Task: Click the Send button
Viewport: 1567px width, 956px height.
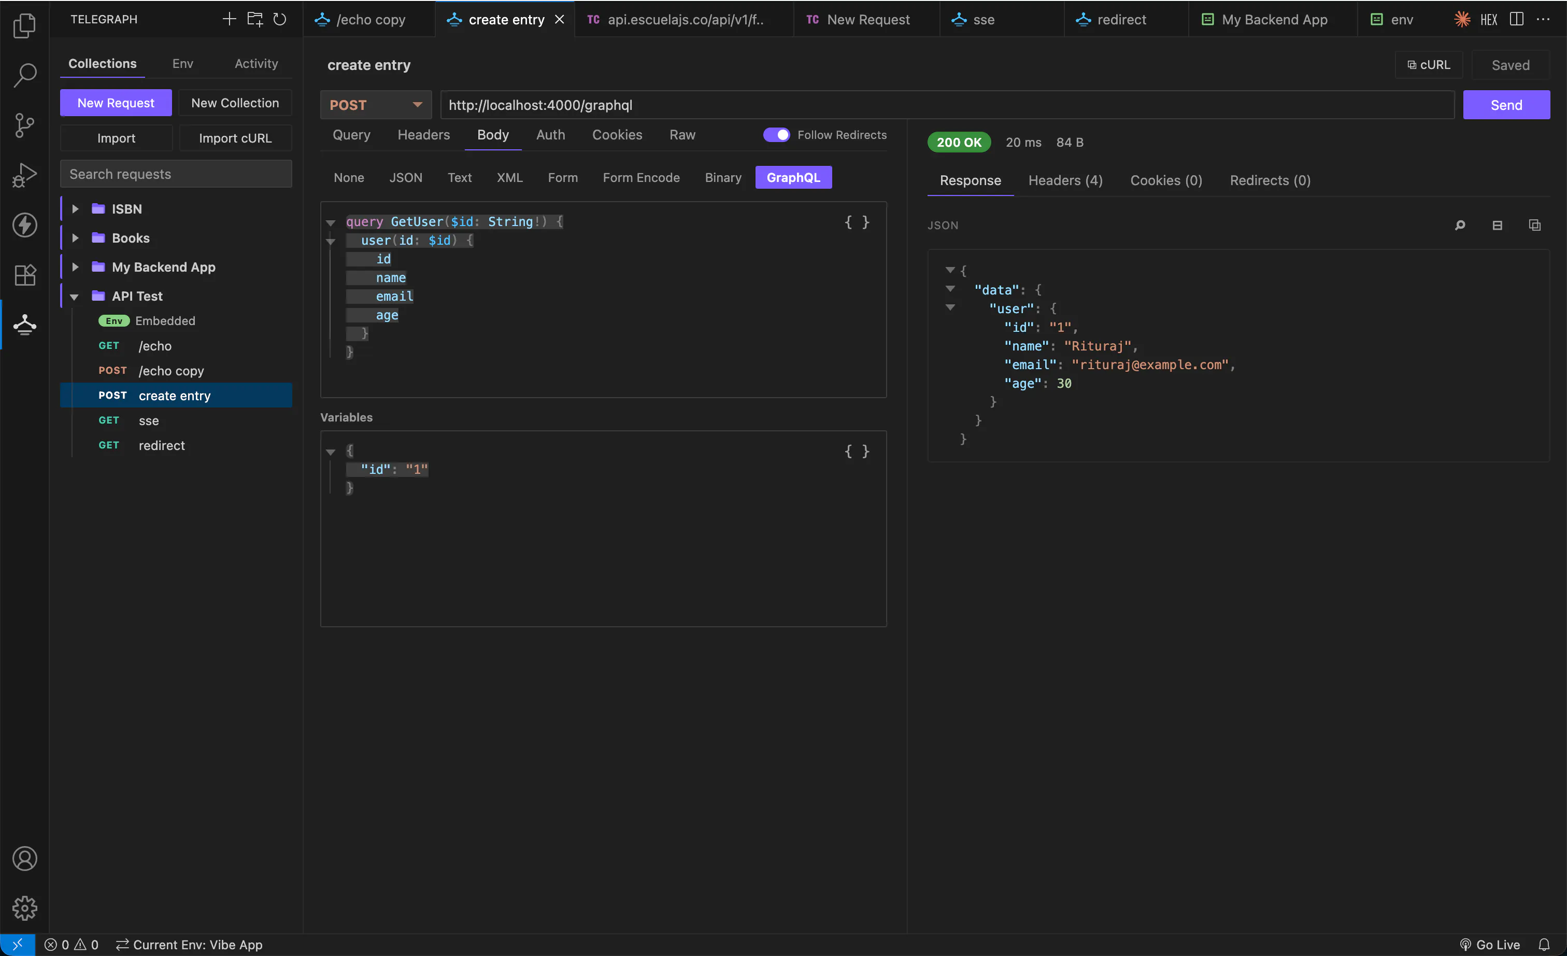Action: 1506,105
